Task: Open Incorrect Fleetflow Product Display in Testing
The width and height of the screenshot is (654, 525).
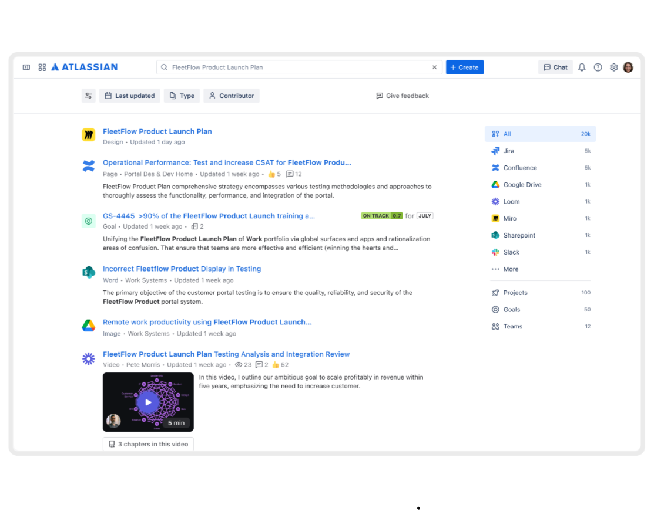Action: pyautogui.click(x=182, y=269)
